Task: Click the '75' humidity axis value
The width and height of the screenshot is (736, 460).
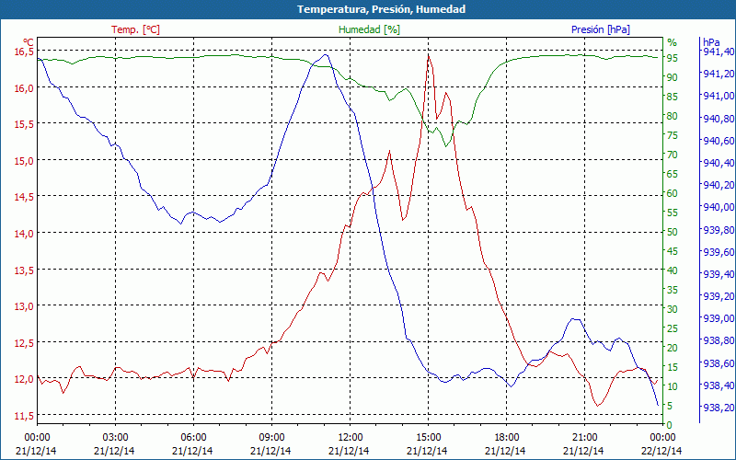Action: pyautogui.click(x=673, y=135)
